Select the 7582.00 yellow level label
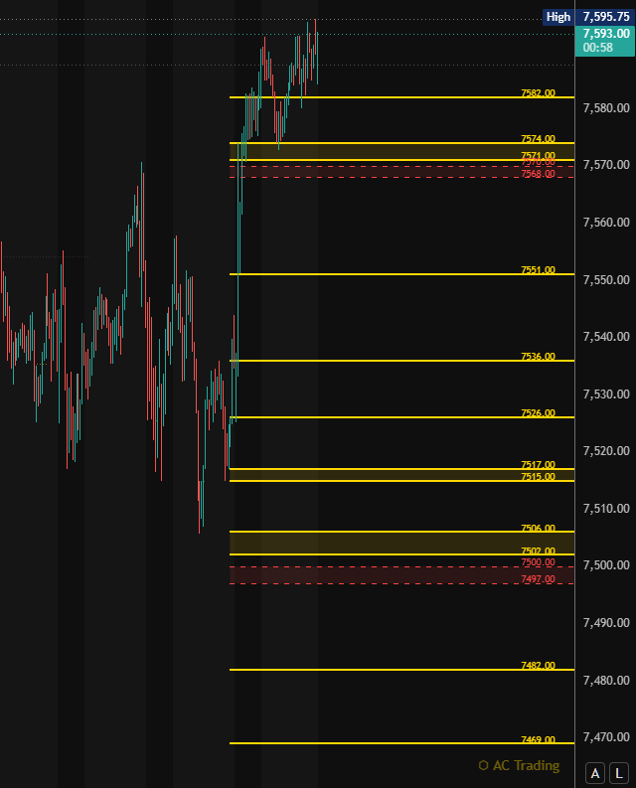This screenshot has width=636, height=788. tap(538, 93)
